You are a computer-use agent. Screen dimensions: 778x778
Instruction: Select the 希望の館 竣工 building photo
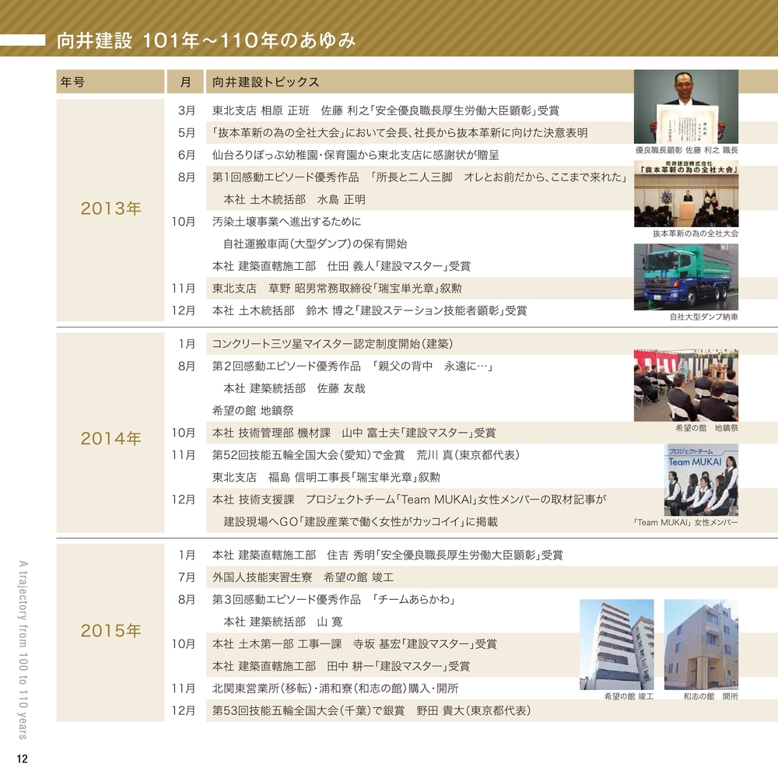tap(616, 644)
